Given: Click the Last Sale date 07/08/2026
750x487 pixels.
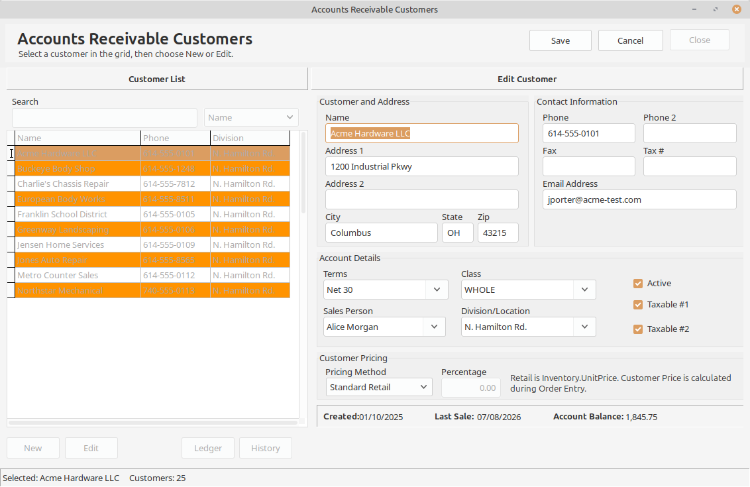Looking at the screenshot, I should click(499, 417).
